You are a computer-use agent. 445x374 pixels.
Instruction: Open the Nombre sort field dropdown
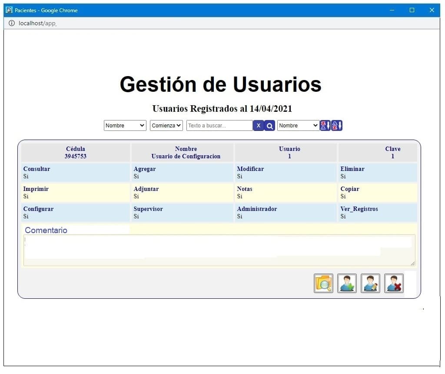(x=298, y=126)
